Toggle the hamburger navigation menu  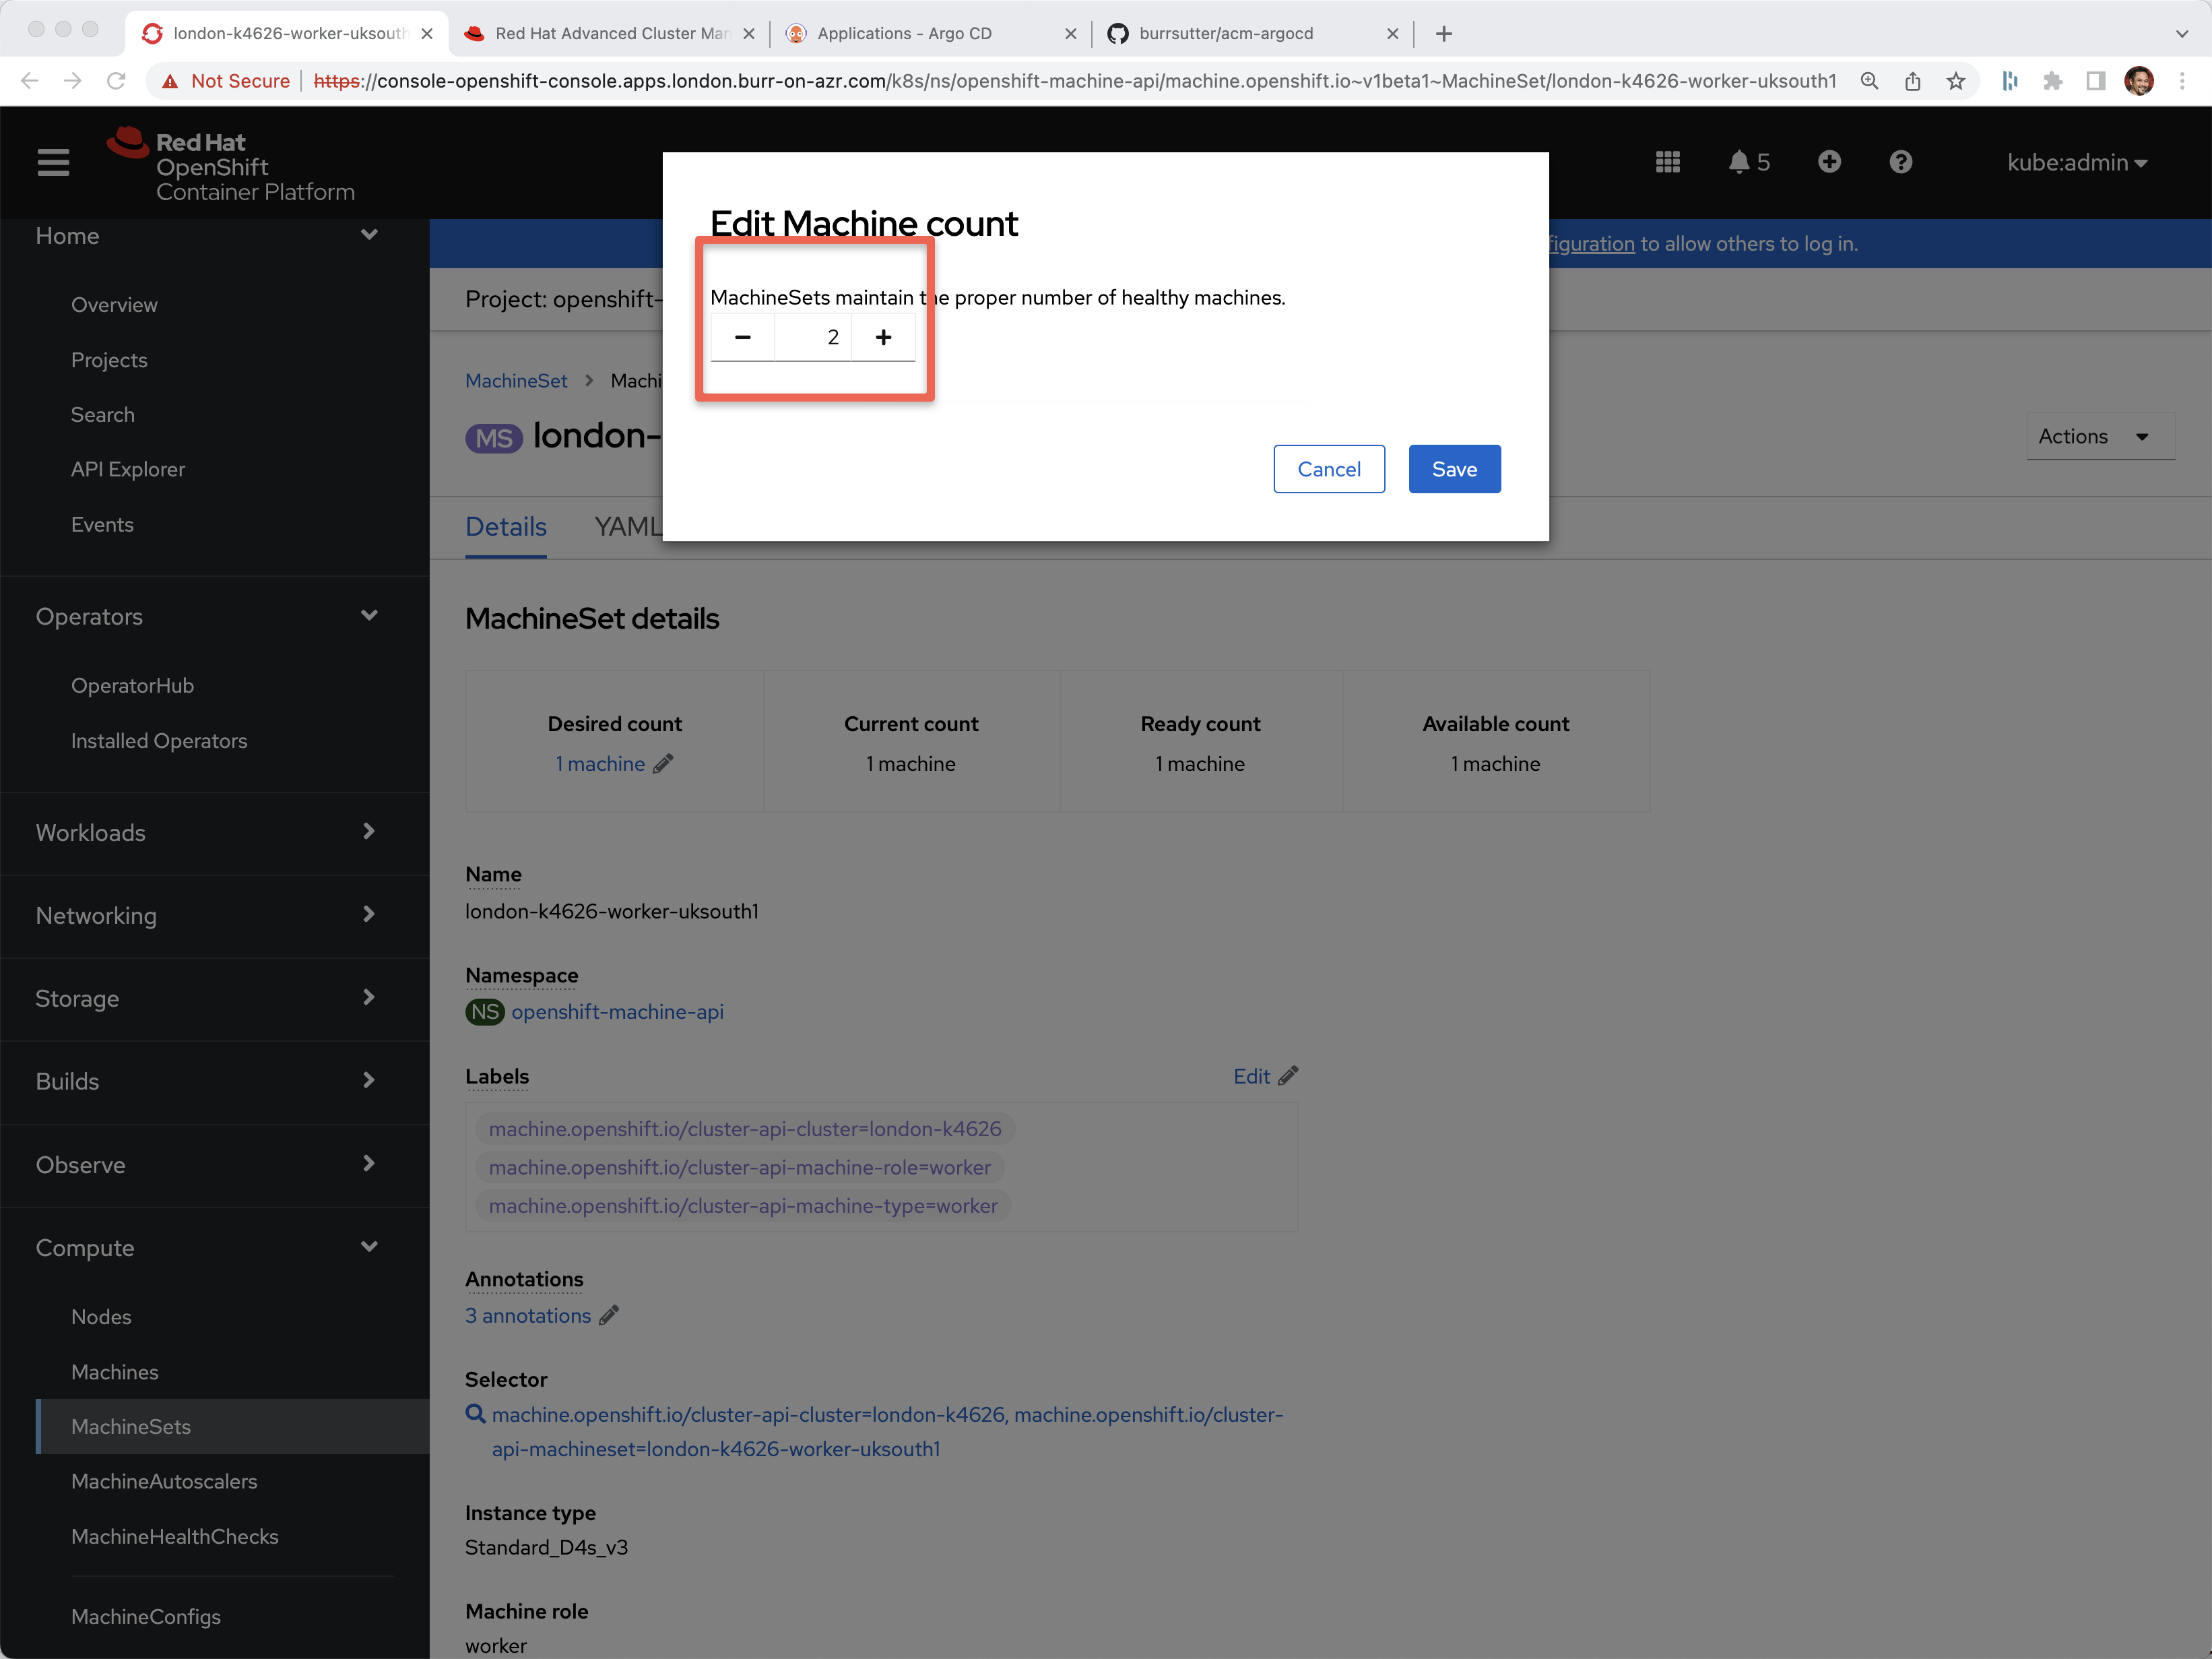(x=53, y=162)
